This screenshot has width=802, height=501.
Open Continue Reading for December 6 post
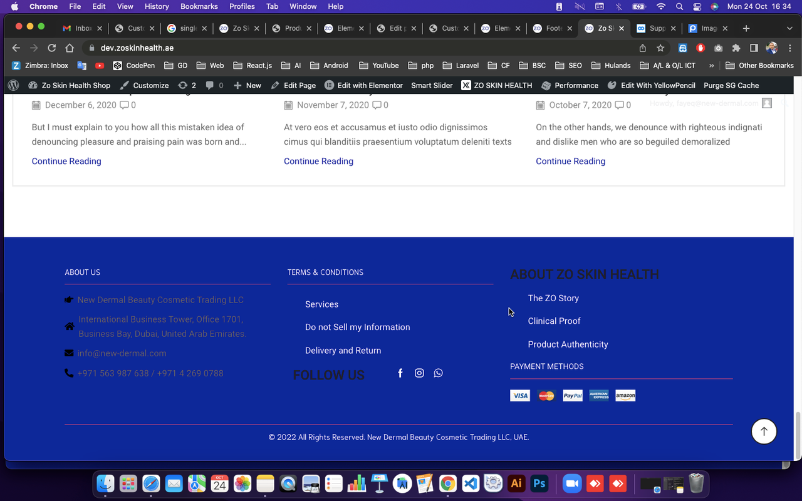pyautogui.click(x=66, y=161)
